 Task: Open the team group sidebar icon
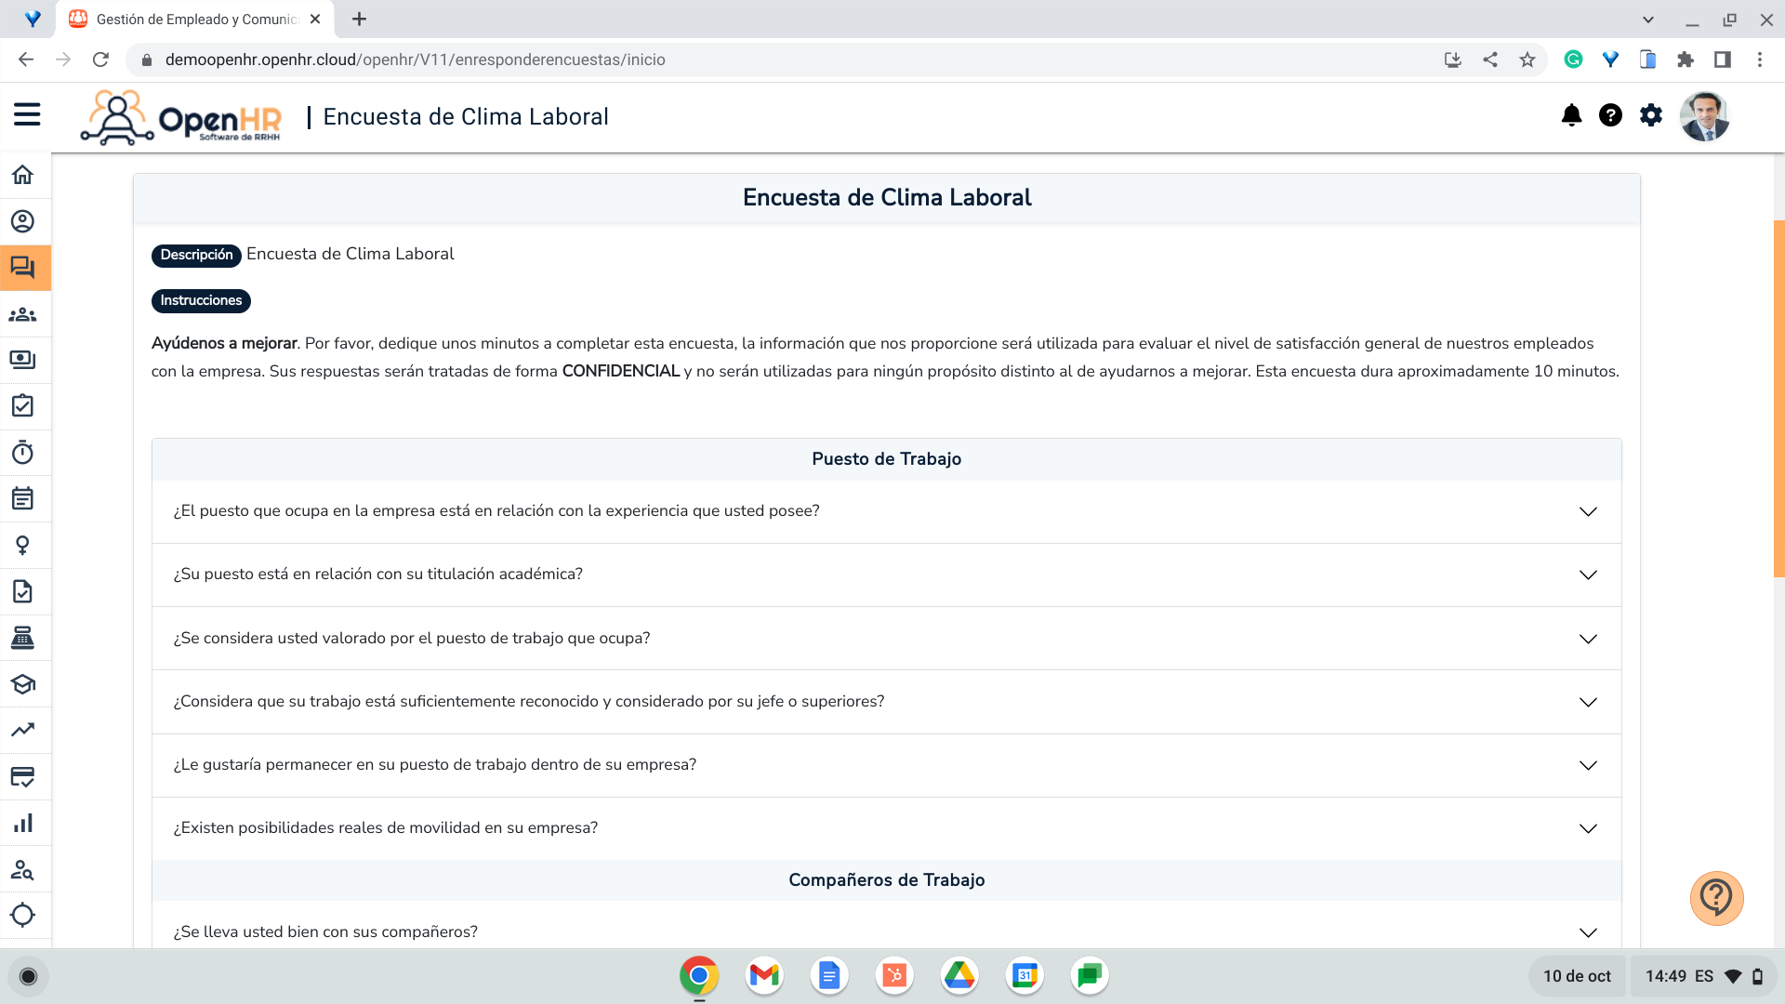[23, 314]
